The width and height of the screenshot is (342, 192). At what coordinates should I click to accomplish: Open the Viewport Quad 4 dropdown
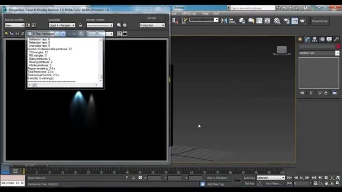[62, 25]
